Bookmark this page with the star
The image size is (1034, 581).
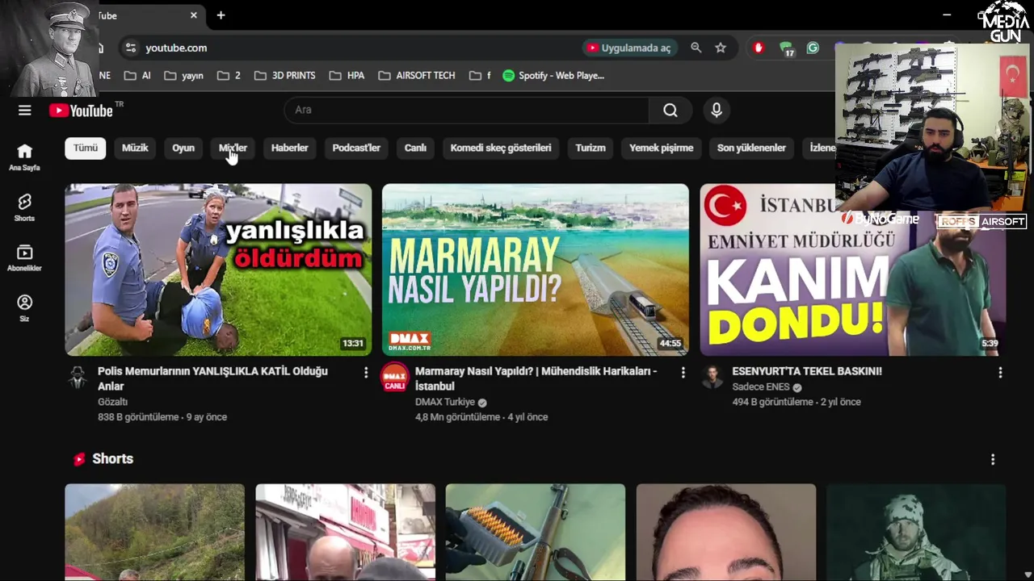point(721,48)
